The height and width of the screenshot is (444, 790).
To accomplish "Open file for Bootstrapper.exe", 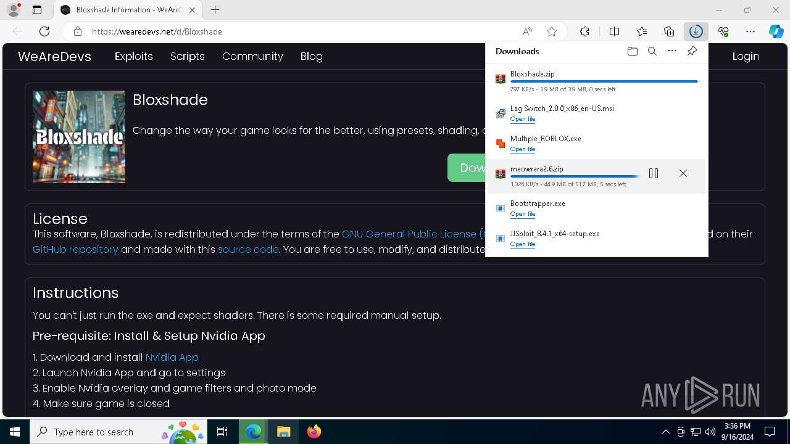I will 523,214.
